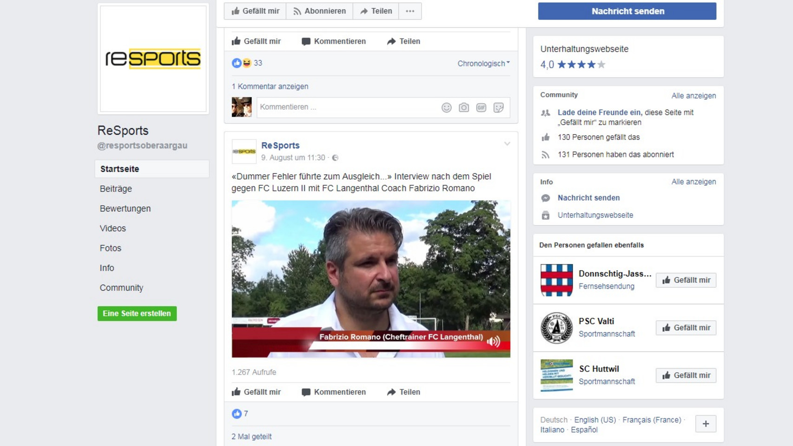Like the PSC Valti page
Image resolution: width=793 pixels, height=446 pixels.
(x=686, y=328)
